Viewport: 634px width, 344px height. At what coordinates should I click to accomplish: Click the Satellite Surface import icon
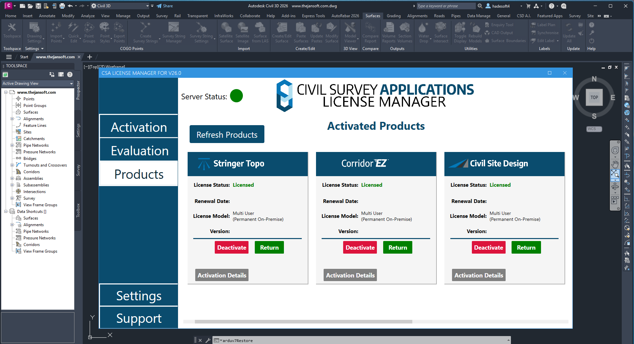pyautogui.click(x=226, y=32)
